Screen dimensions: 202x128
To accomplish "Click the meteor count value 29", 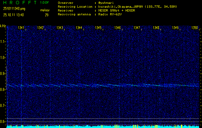I will [47, 15].
